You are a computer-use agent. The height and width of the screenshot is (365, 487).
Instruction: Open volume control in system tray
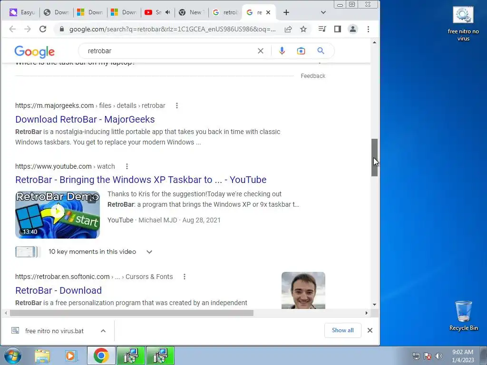pos(439,356)
